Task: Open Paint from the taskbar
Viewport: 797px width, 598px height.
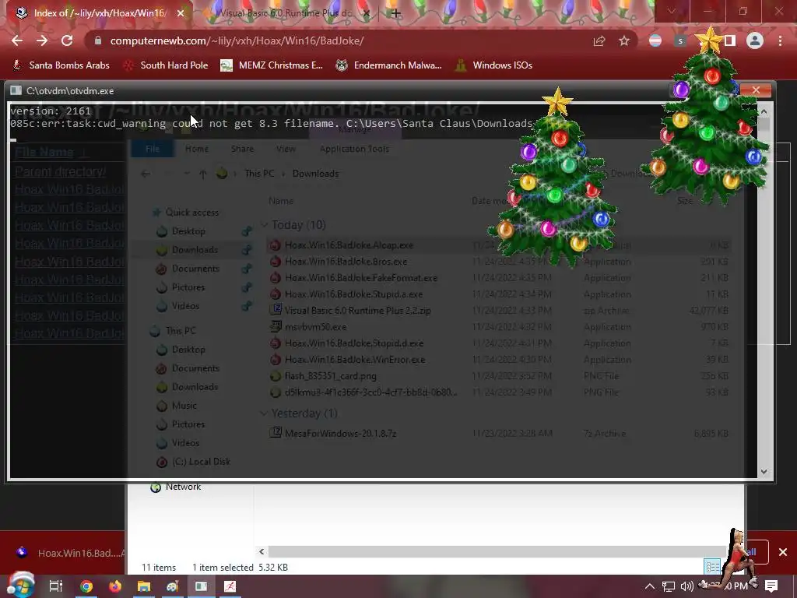Action: (x=172, y=586)
